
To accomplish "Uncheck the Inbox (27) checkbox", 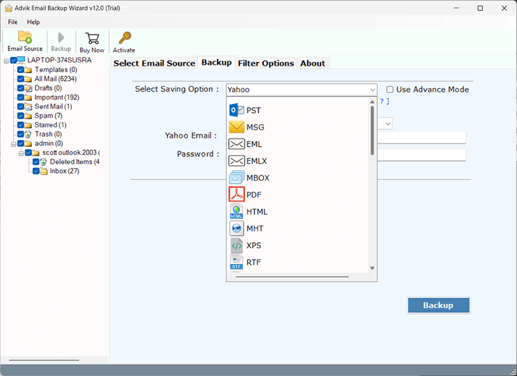I will (36, 171).
